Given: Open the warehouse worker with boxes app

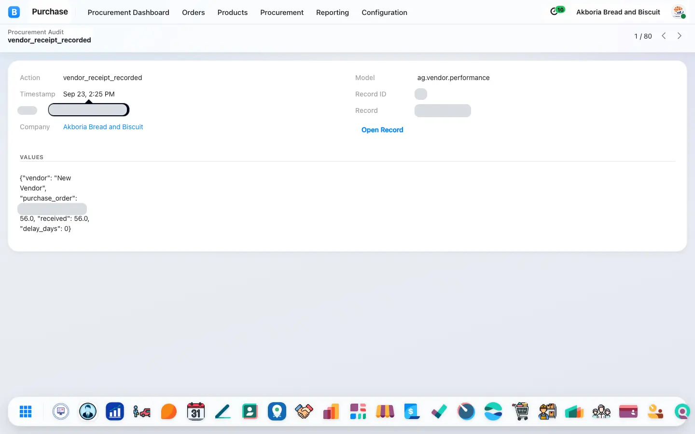Looking at the screenshot, I should 547,411.
